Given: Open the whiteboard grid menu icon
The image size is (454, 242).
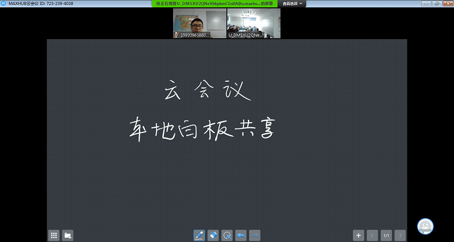Looking at the screenshot, I should [54, 235].
